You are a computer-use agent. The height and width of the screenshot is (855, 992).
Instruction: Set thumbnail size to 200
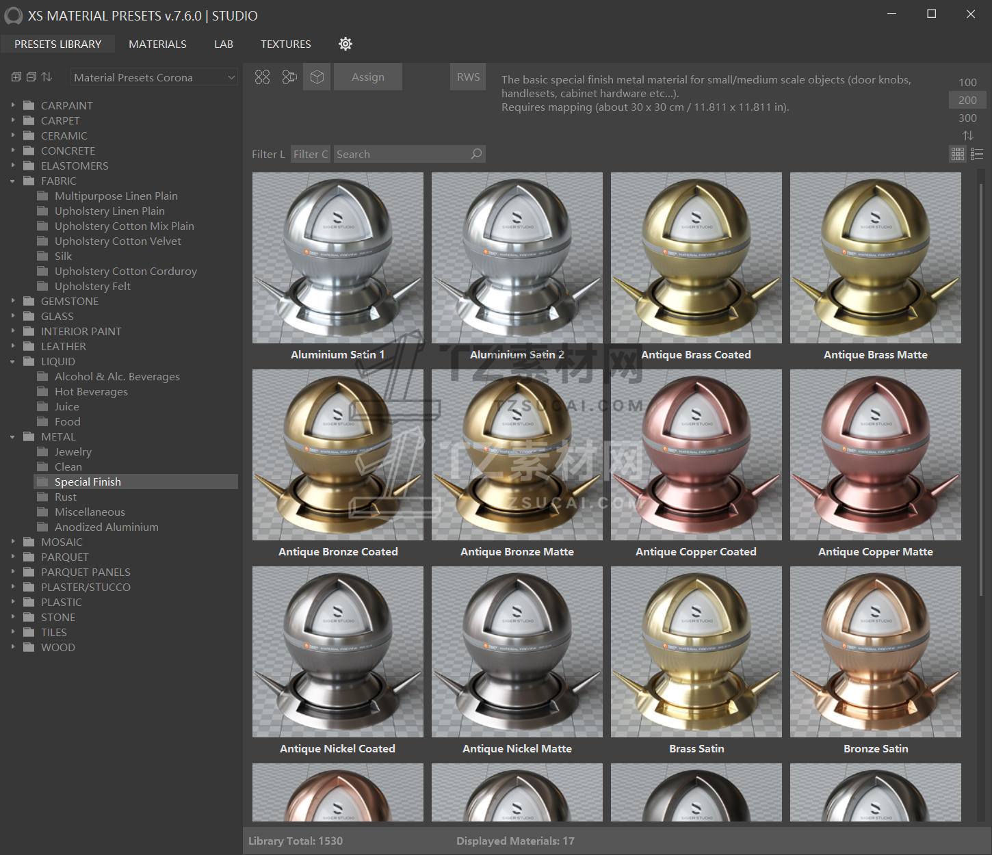(x=967, y=100)
